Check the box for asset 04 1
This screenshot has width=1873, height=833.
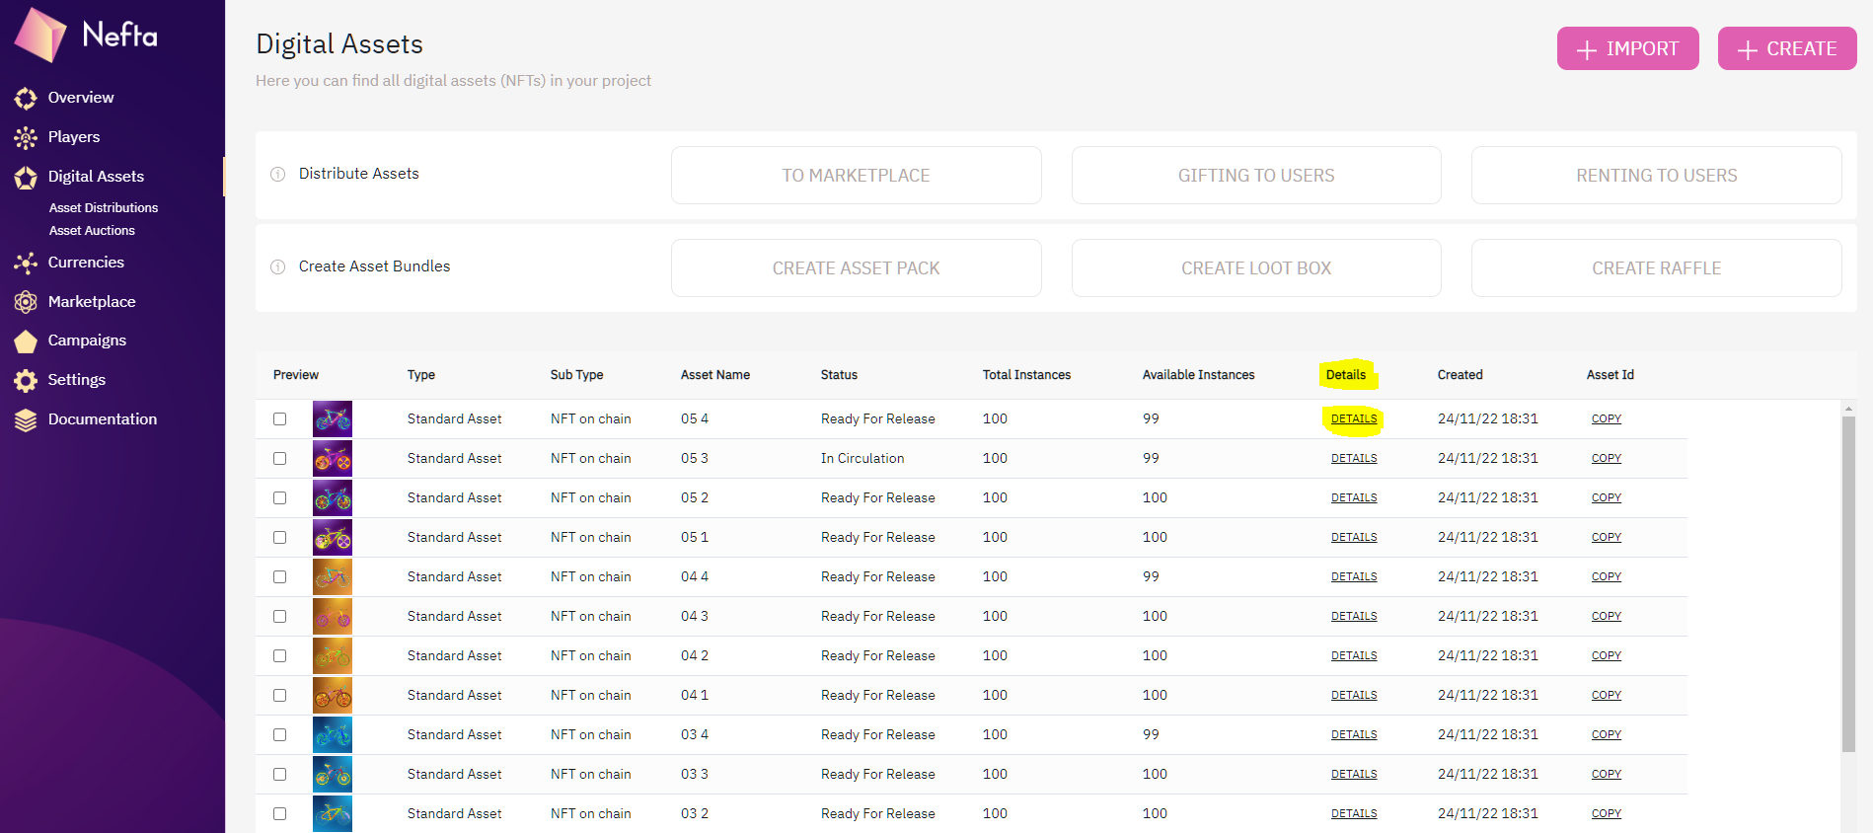280,696
